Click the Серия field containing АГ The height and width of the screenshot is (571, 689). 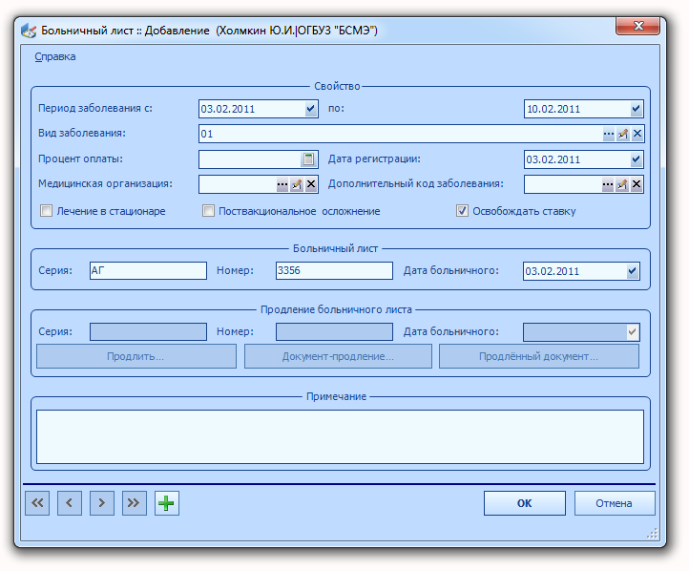pyautogui.click(x=148, y=271)
